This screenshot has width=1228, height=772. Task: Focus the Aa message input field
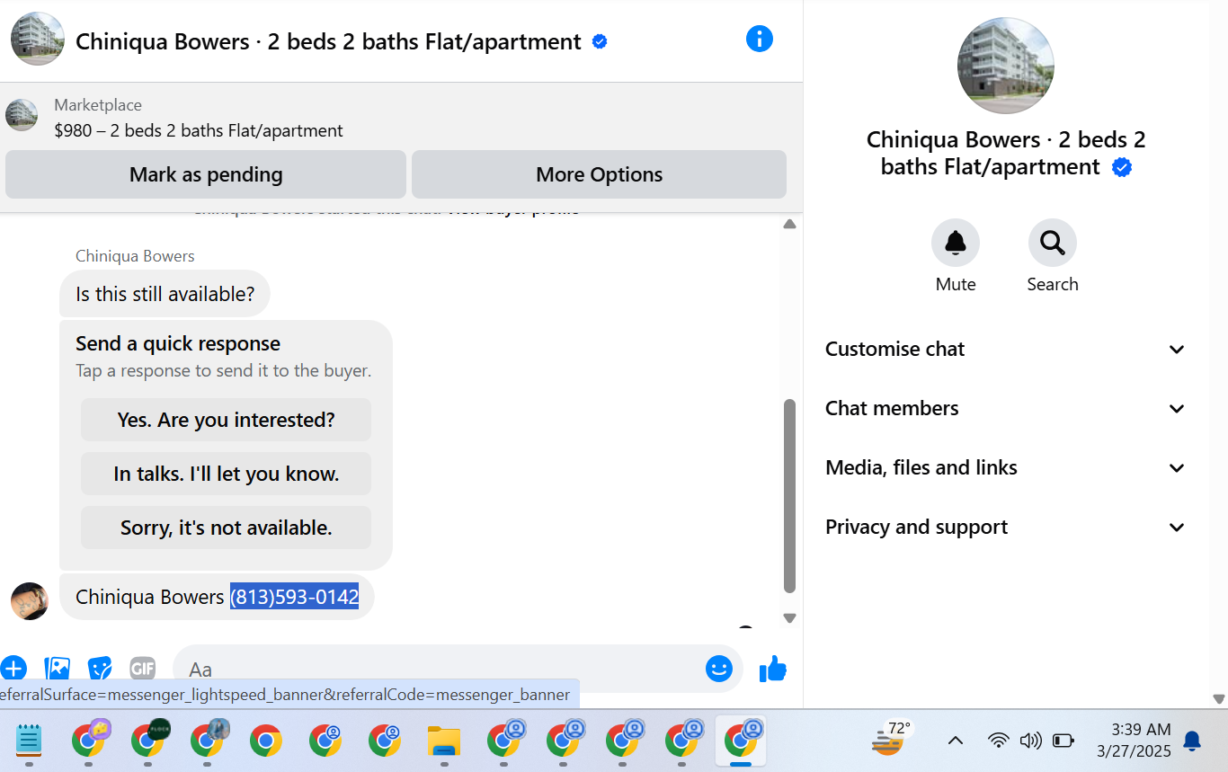click(440, 669)
